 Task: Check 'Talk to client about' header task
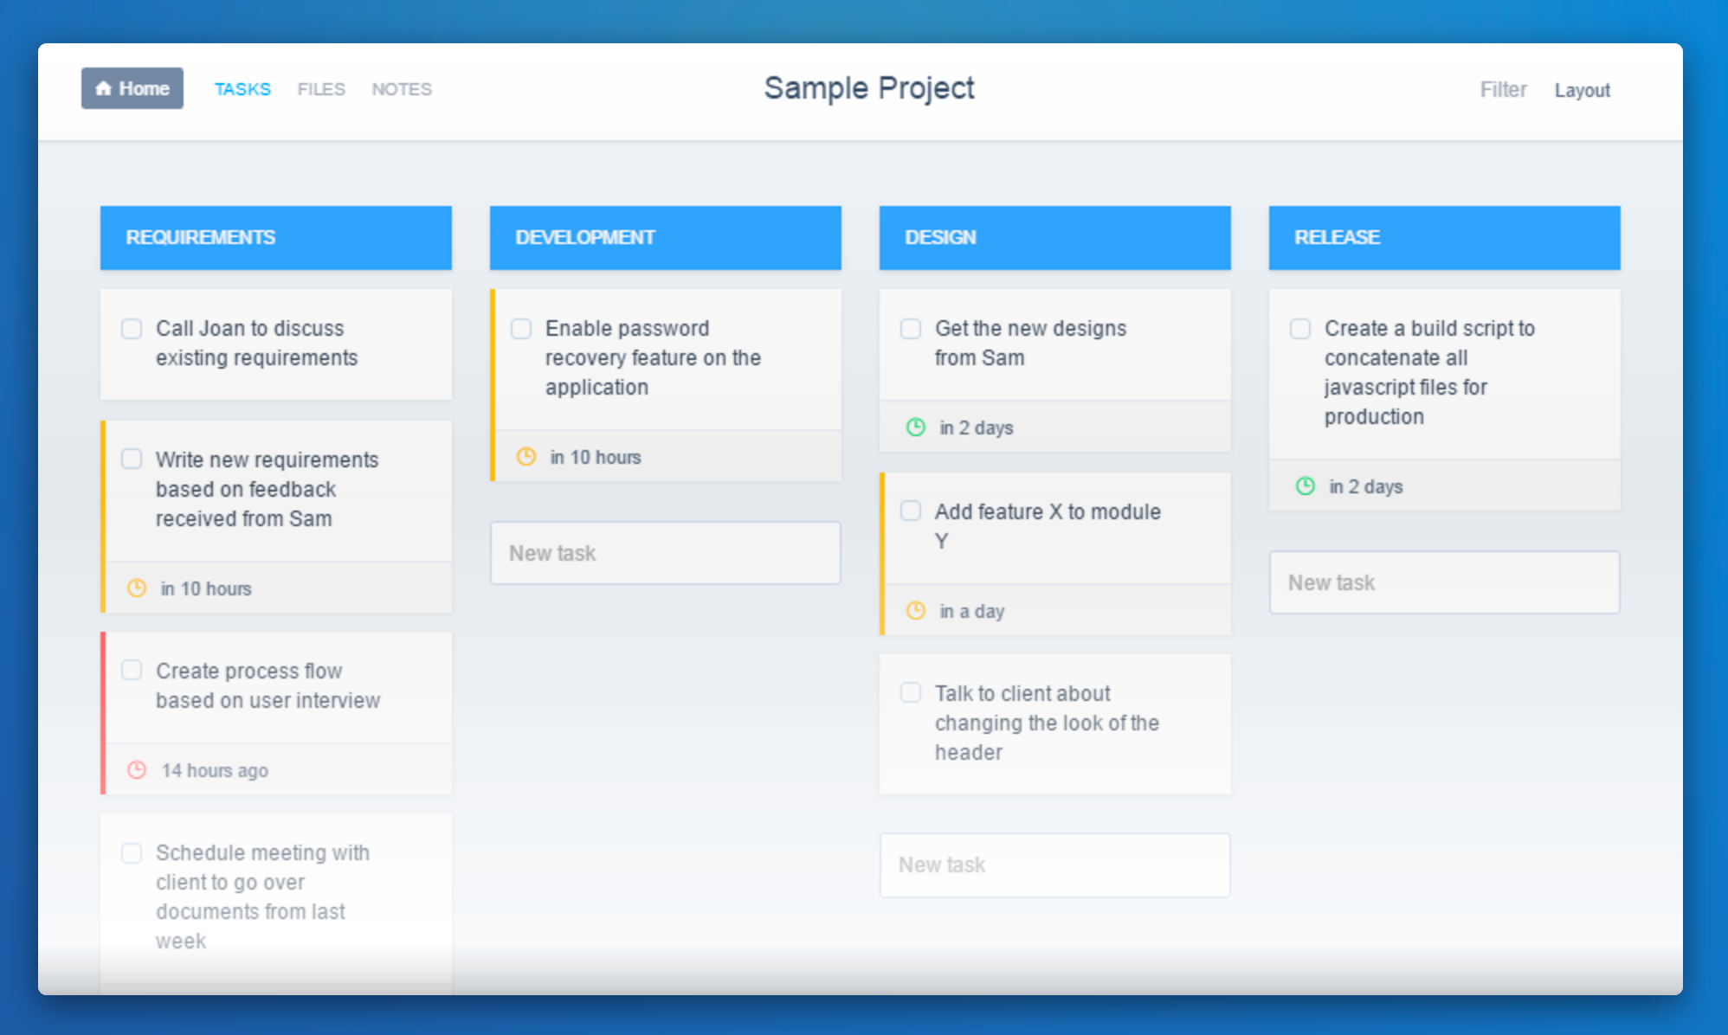point(911,693)
